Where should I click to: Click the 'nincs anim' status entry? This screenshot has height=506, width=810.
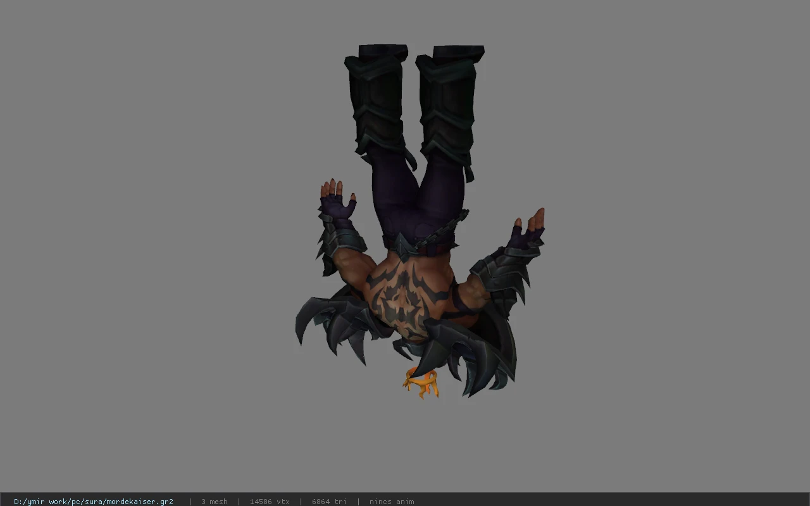click(392, 502)
